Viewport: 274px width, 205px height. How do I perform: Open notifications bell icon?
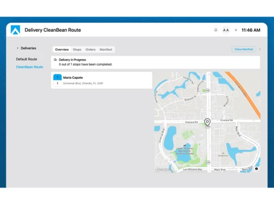[x=216, y=30]
